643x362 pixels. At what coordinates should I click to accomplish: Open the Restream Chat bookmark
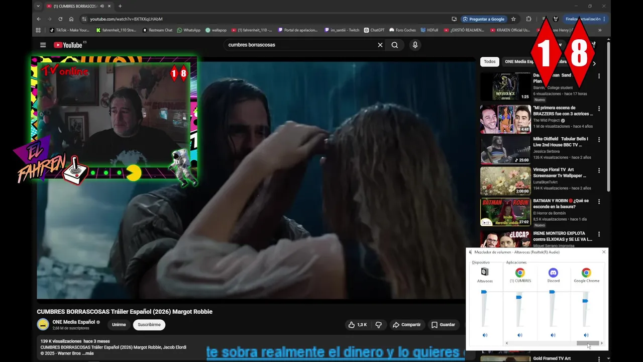157,30
